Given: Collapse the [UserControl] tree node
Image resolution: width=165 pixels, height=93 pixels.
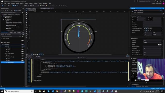Looking at the screenshot, I should click(2, 43).
